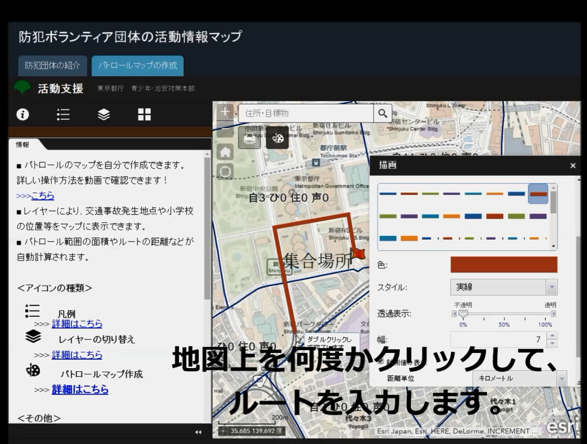Switch to the 防犯団体の紹介 tab
The width and height of the screenshot is (587, 444).
[x=52, y=66]
